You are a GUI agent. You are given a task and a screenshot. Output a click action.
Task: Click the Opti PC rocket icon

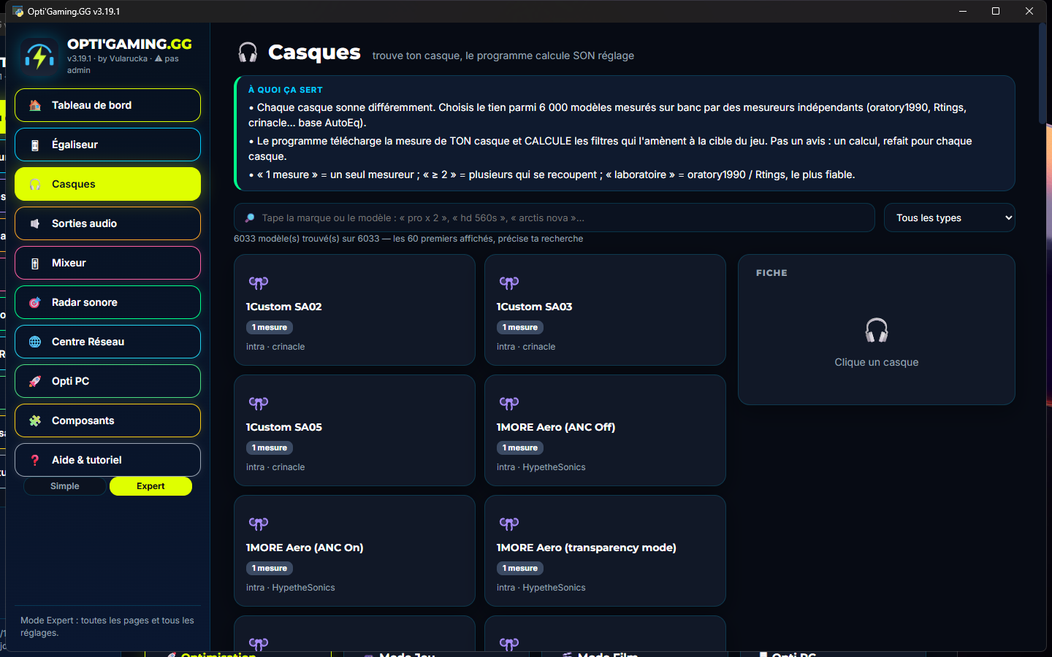35,381
